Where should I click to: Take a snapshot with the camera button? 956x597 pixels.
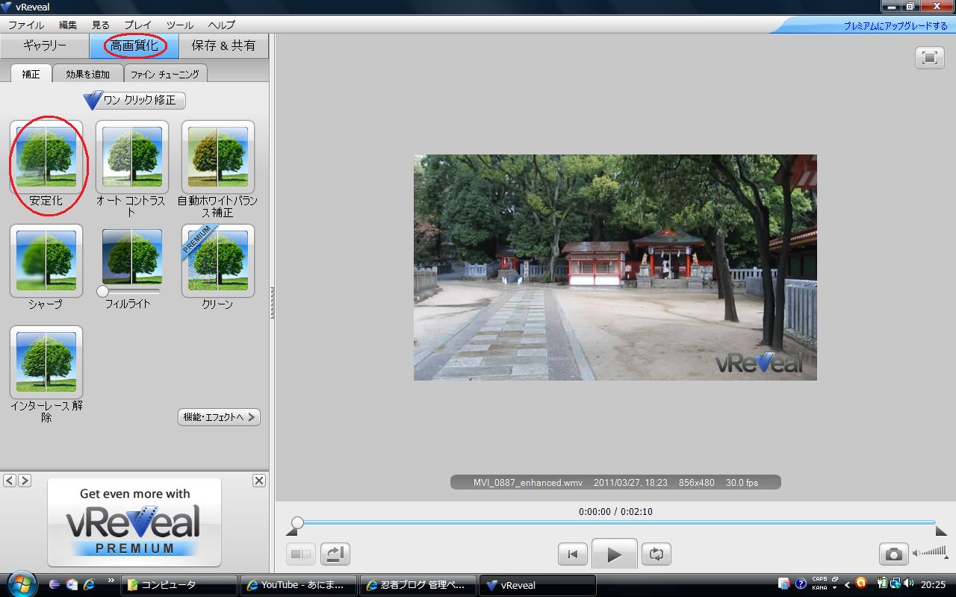click(x=893, y=554)
